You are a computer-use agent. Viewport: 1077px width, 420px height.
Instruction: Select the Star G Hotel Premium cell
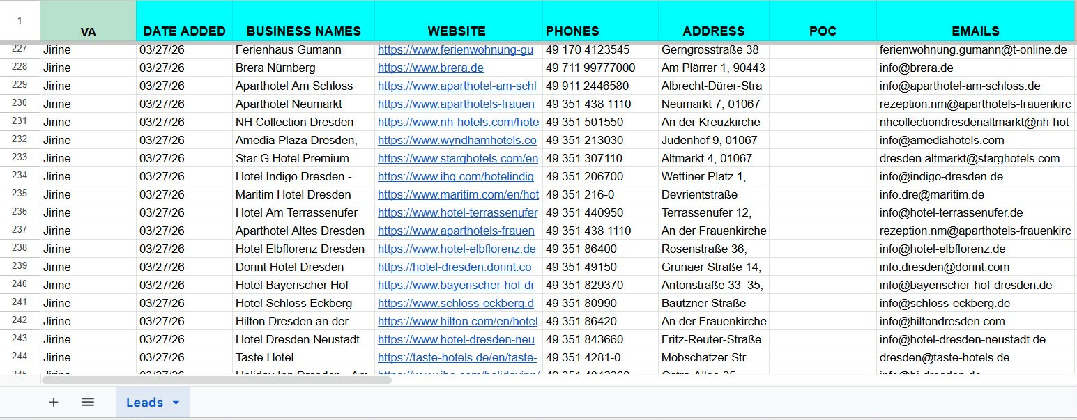[303, 158]
